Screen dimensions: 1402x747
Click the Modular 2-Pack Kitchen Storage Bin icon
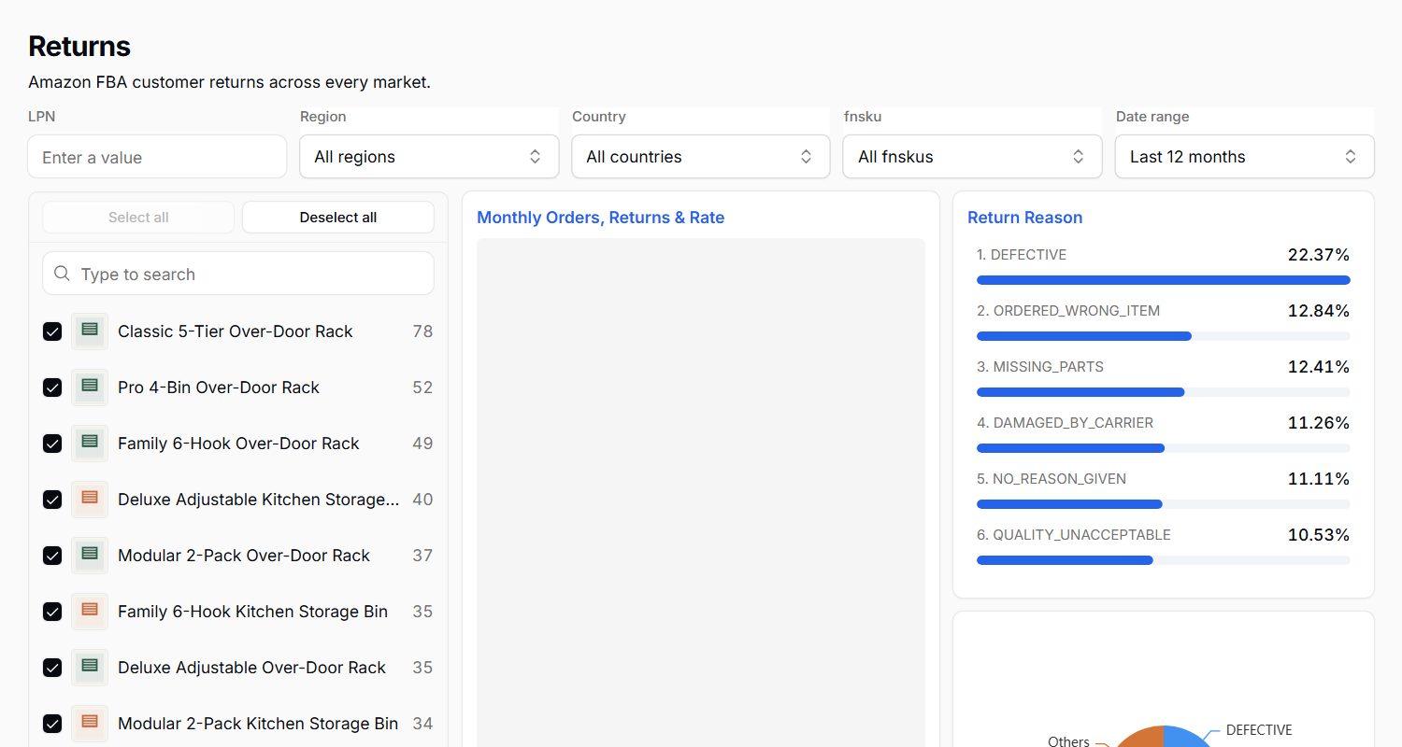click(90, 724)
